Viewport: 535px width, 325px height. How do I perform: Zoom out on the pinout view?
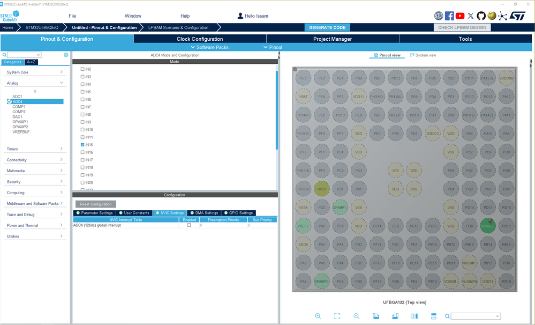coord(356,316)
